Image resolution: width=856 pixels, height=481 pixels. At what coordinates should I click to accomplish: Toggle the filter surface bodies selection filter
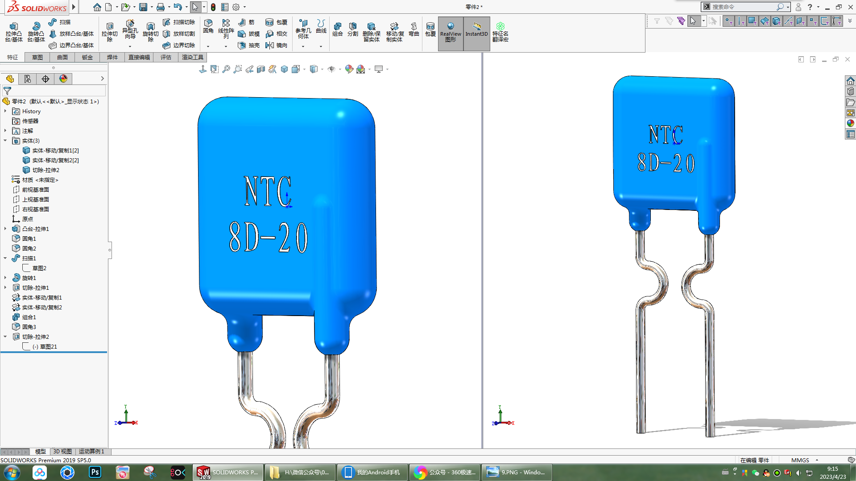tap(765, 21)
